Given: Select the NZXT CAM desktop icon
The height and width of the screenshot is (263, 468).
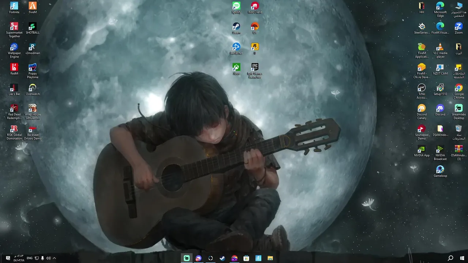Looking at the screenshot, I should pyautogui.click(x=440, y=69).
